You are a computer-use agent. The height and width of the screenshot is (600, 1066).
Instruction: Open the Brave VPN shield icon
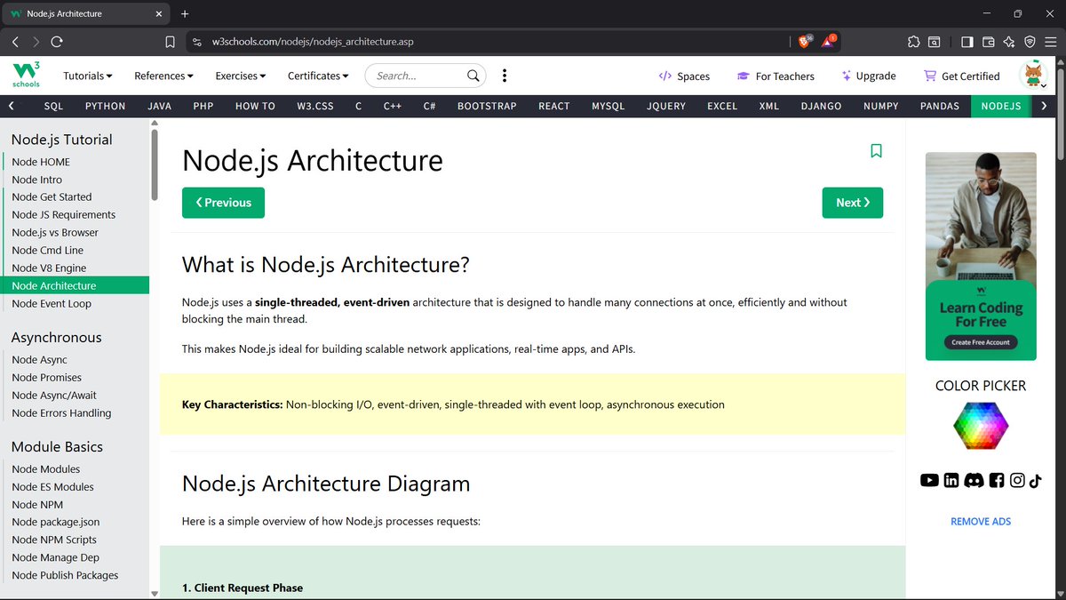1030,42
